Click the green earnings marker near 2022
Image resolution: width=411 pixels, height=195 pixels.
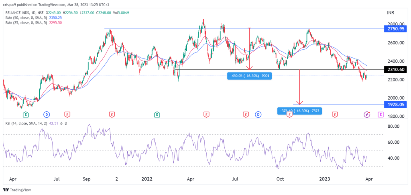(x=157, y=114)
